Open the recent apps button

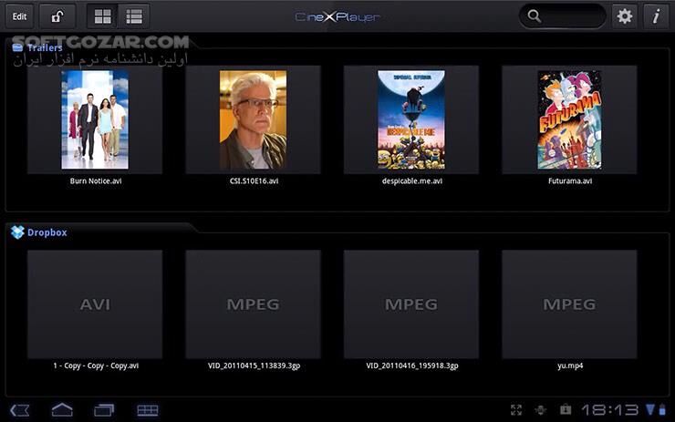coord(104,410)
